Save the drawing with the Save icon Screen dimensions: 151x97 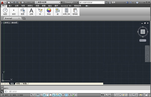[16, 3]
